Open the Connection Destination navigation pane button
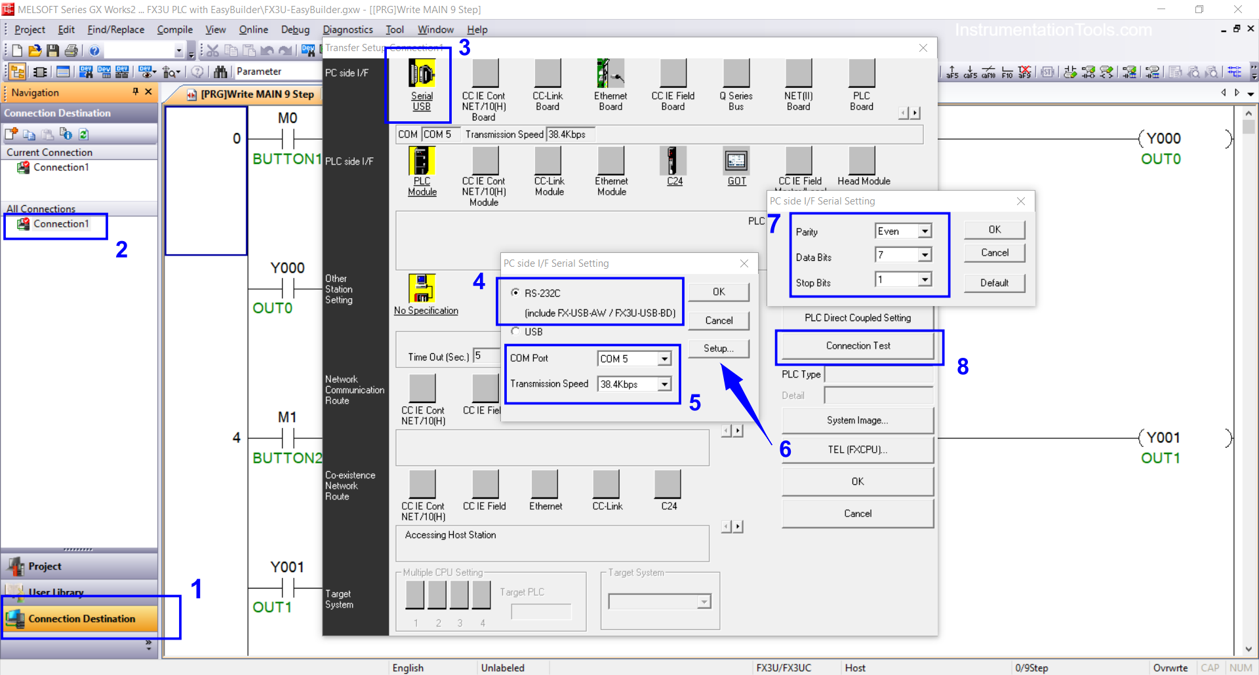The height and width of the screenshot is (675, 1259). [79, 619]
